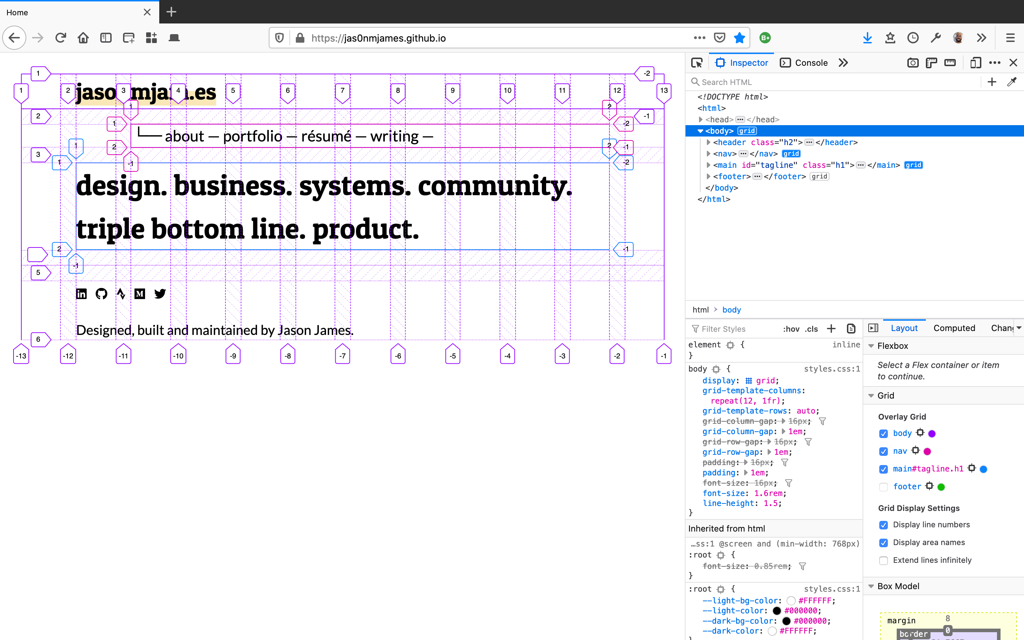This screenshot has width=1024, height=640.
Task: Click the bookmark star in the address bar
Action: (739, 38)
